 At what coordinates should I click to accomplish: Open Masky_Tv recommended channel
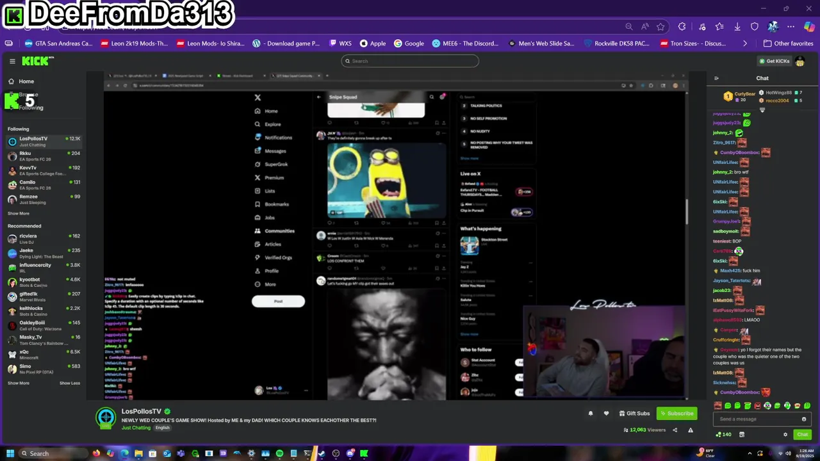[44, 339]
